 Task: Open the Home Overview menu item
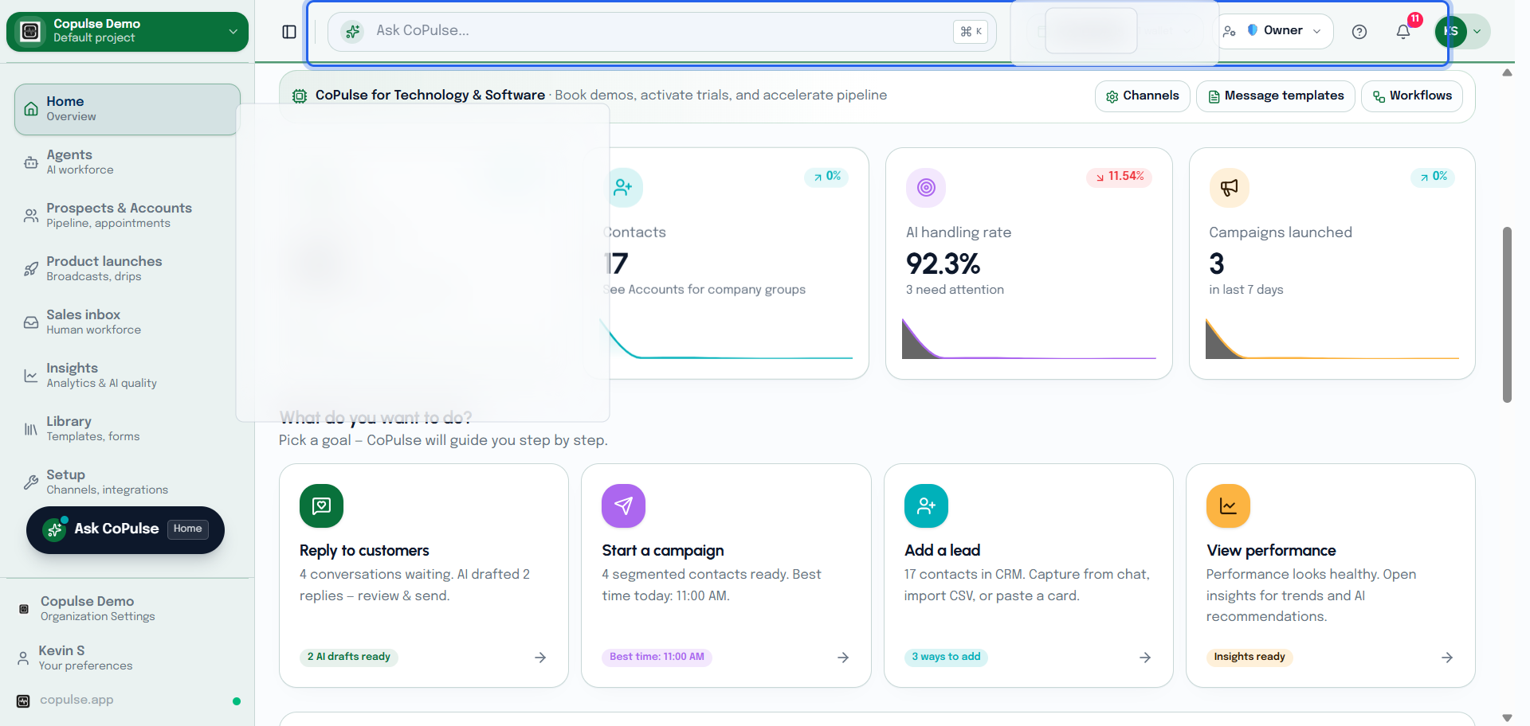(127, 109)
